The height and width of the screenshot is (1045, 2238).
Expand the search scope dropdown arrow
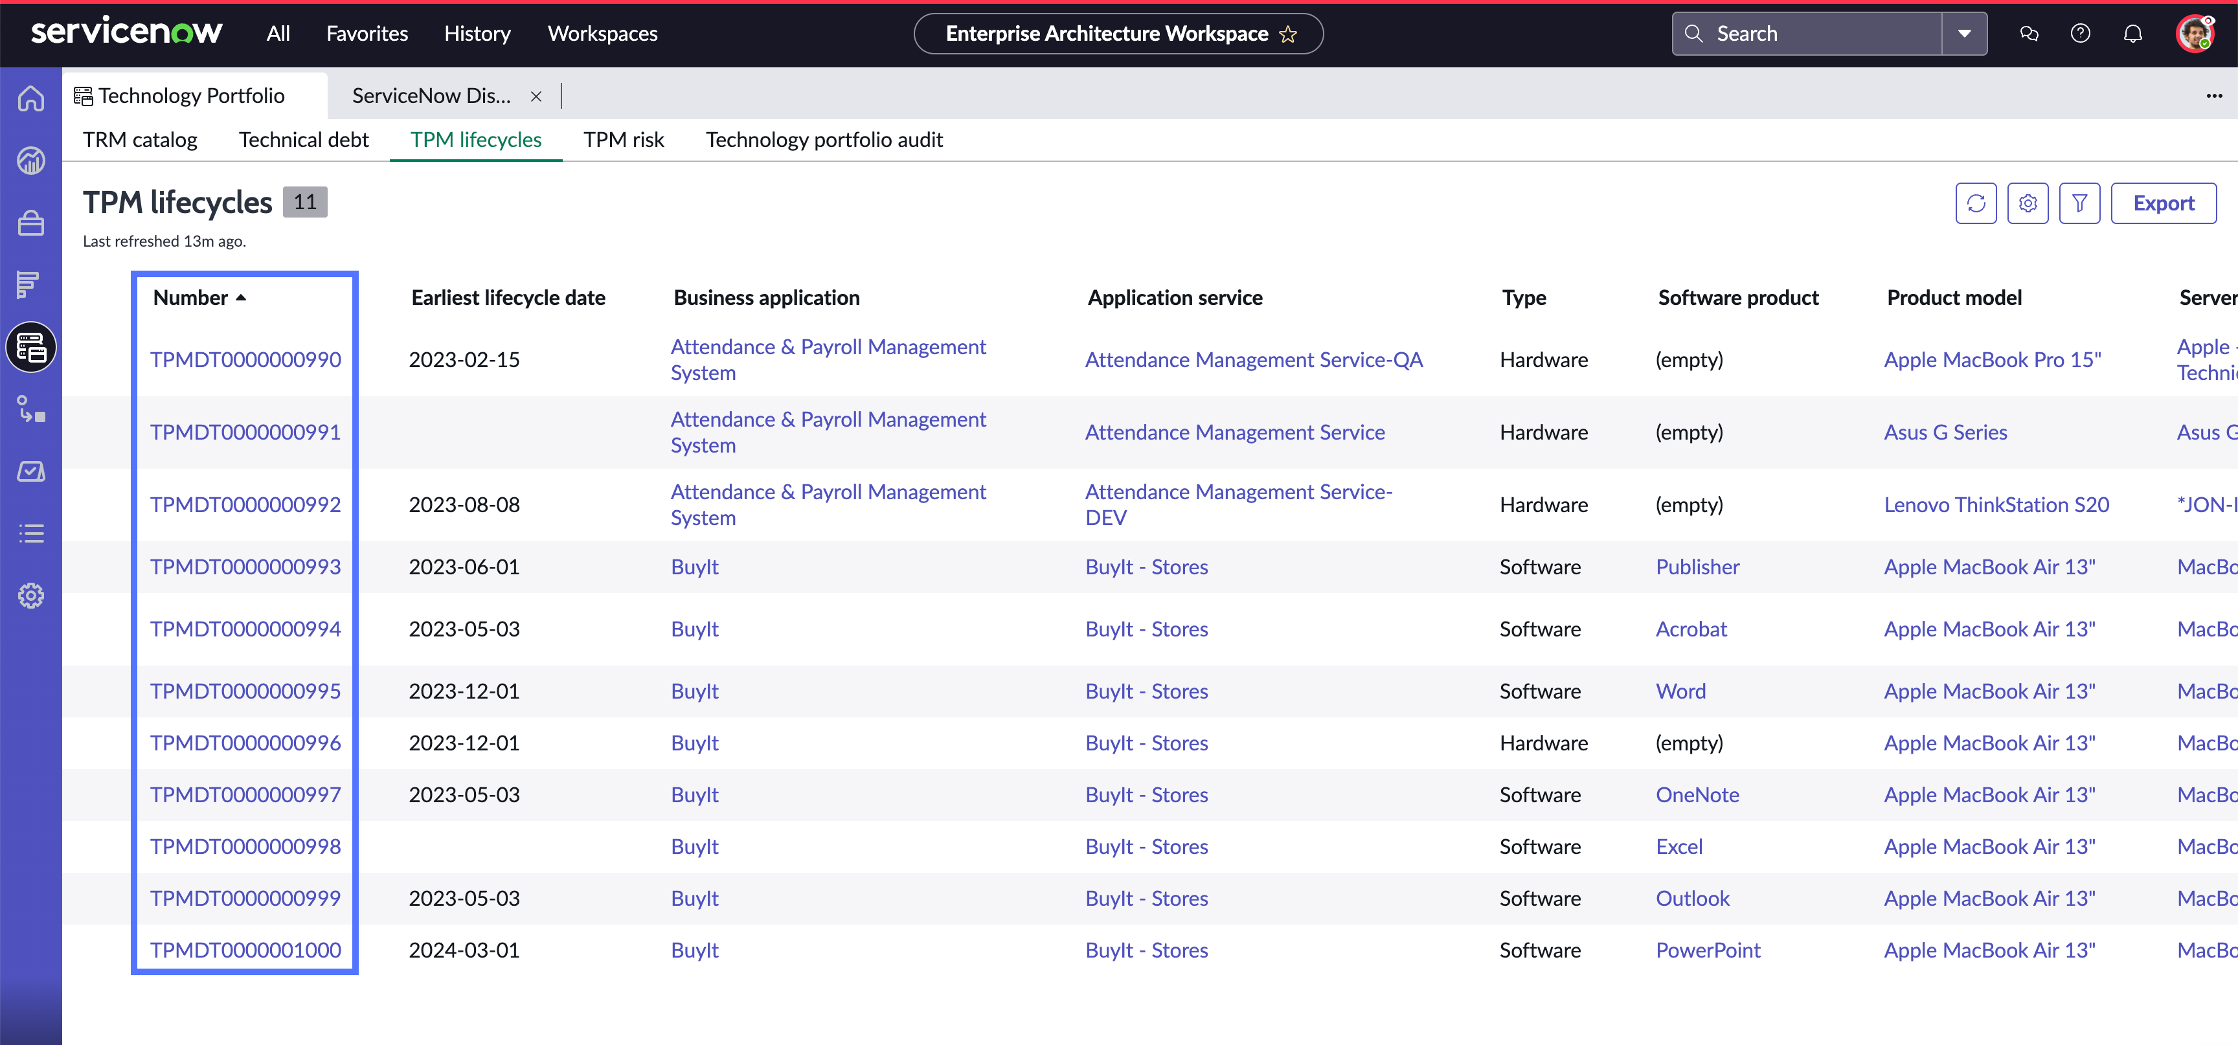tap(1964, 34)
